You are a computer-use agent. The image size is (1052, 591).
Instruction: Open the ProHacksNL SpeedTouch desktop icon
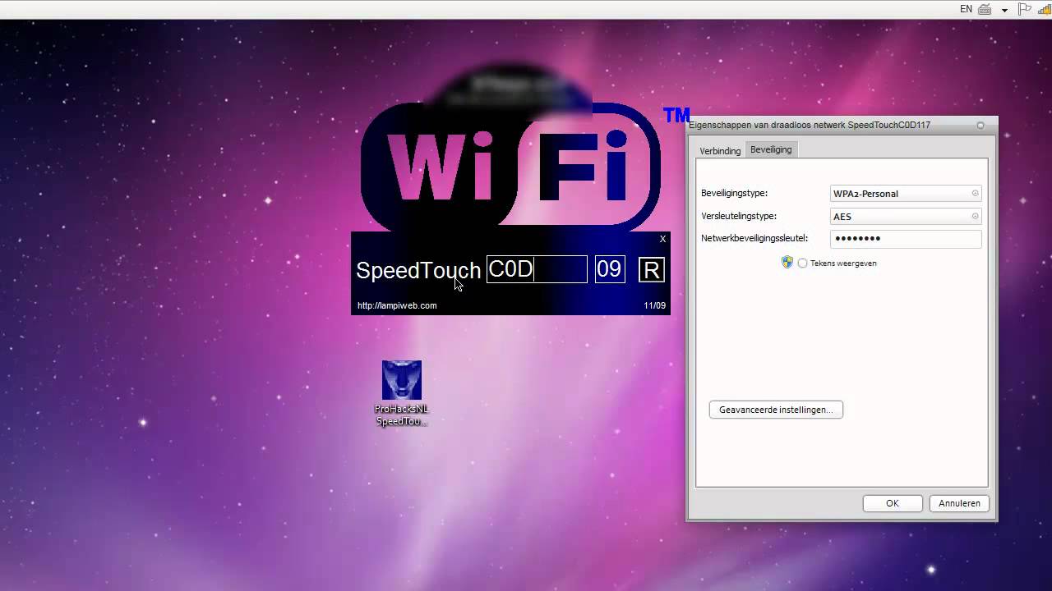pyautogui.click(x=402, y=393)
